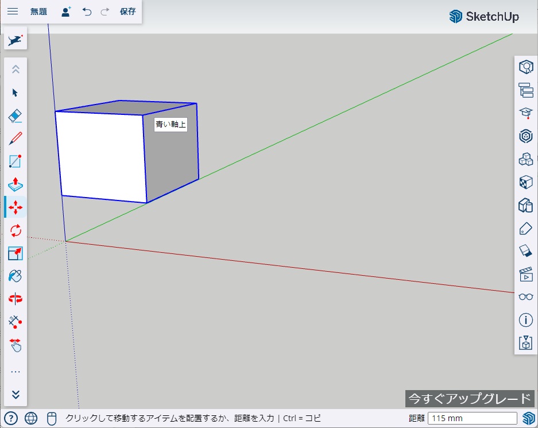Expand the toolbar with the down chevrons
Image resolution: width=538 pixels, height=428 pixels.
(16, 395)
